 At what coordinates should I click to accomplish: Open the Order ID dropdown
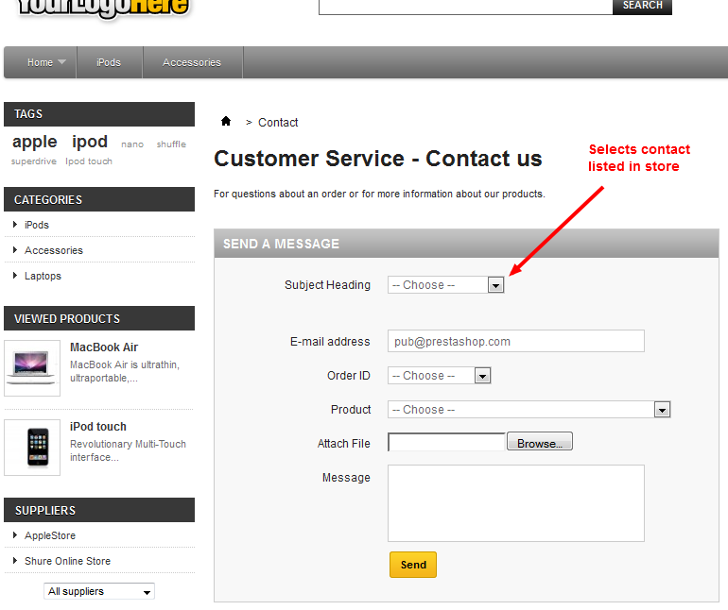click(x=482, y=376)
